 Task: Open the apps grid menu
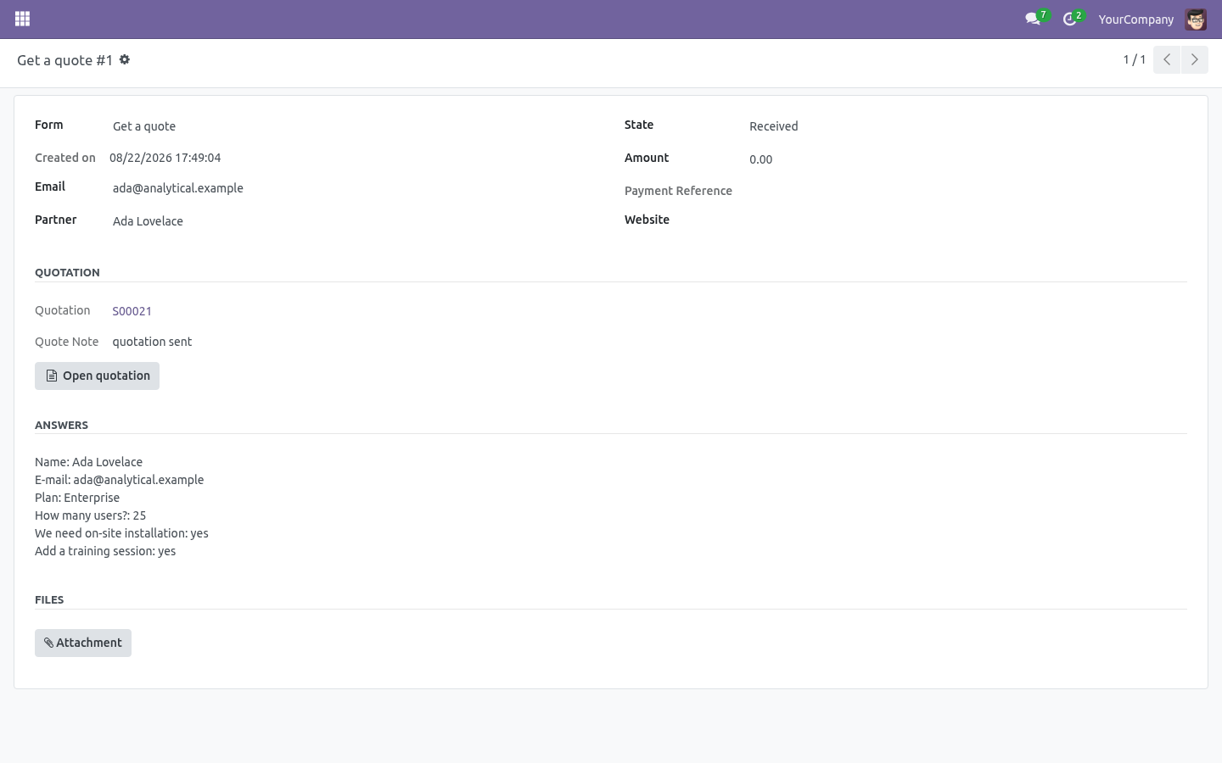click(x=23, y=19)
